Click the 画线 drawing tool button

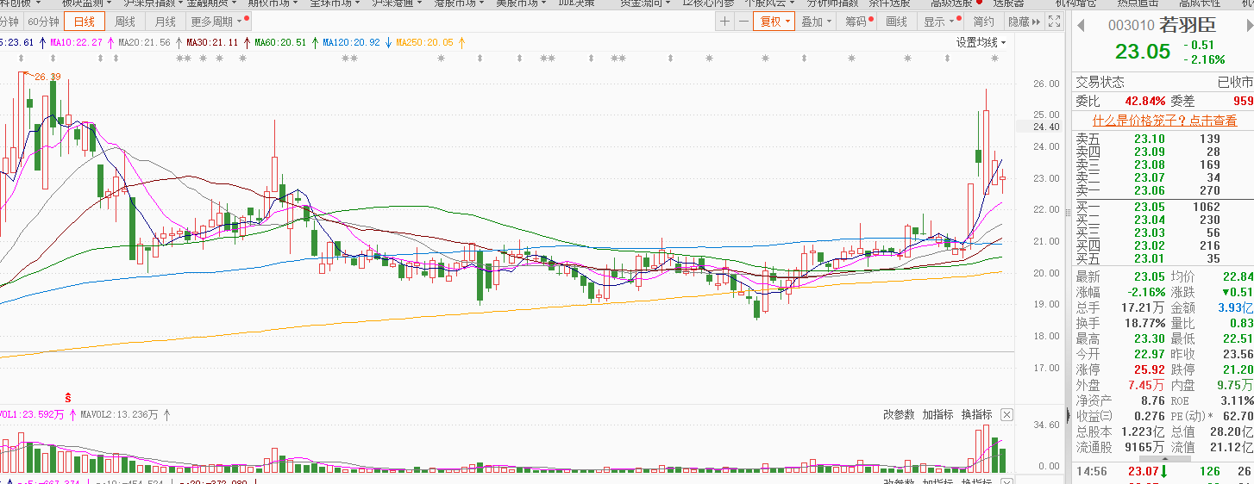(x=897, y=22)
